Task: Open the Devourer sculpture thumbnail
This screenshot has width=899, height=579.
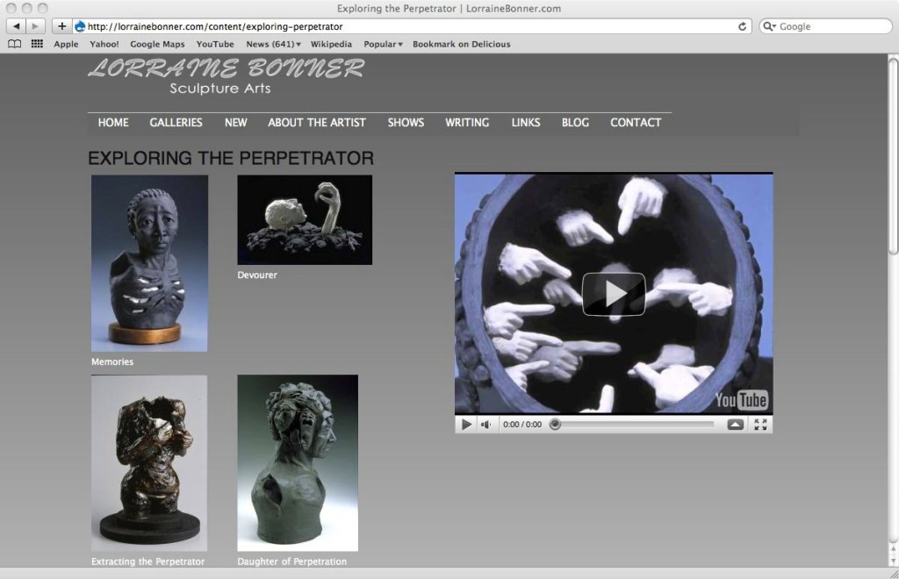Action: pyautogui.click(x=305, y=219)
